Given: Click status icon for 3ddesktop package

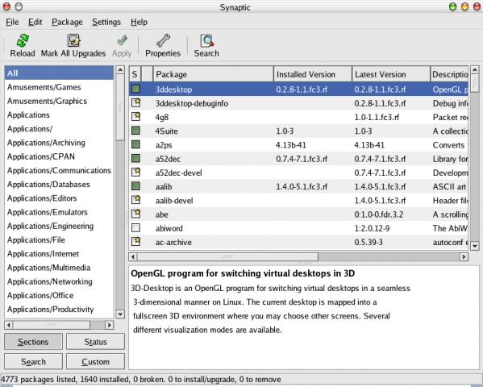Looking at the screenshot, I should (x=135, y=89).
